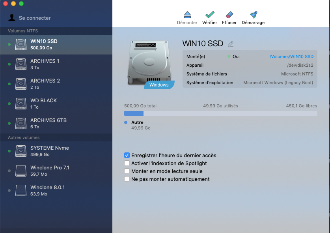Click the blue Autre legend dot
The width and height of the screenshot is (330, 233).
coord(126,122)
